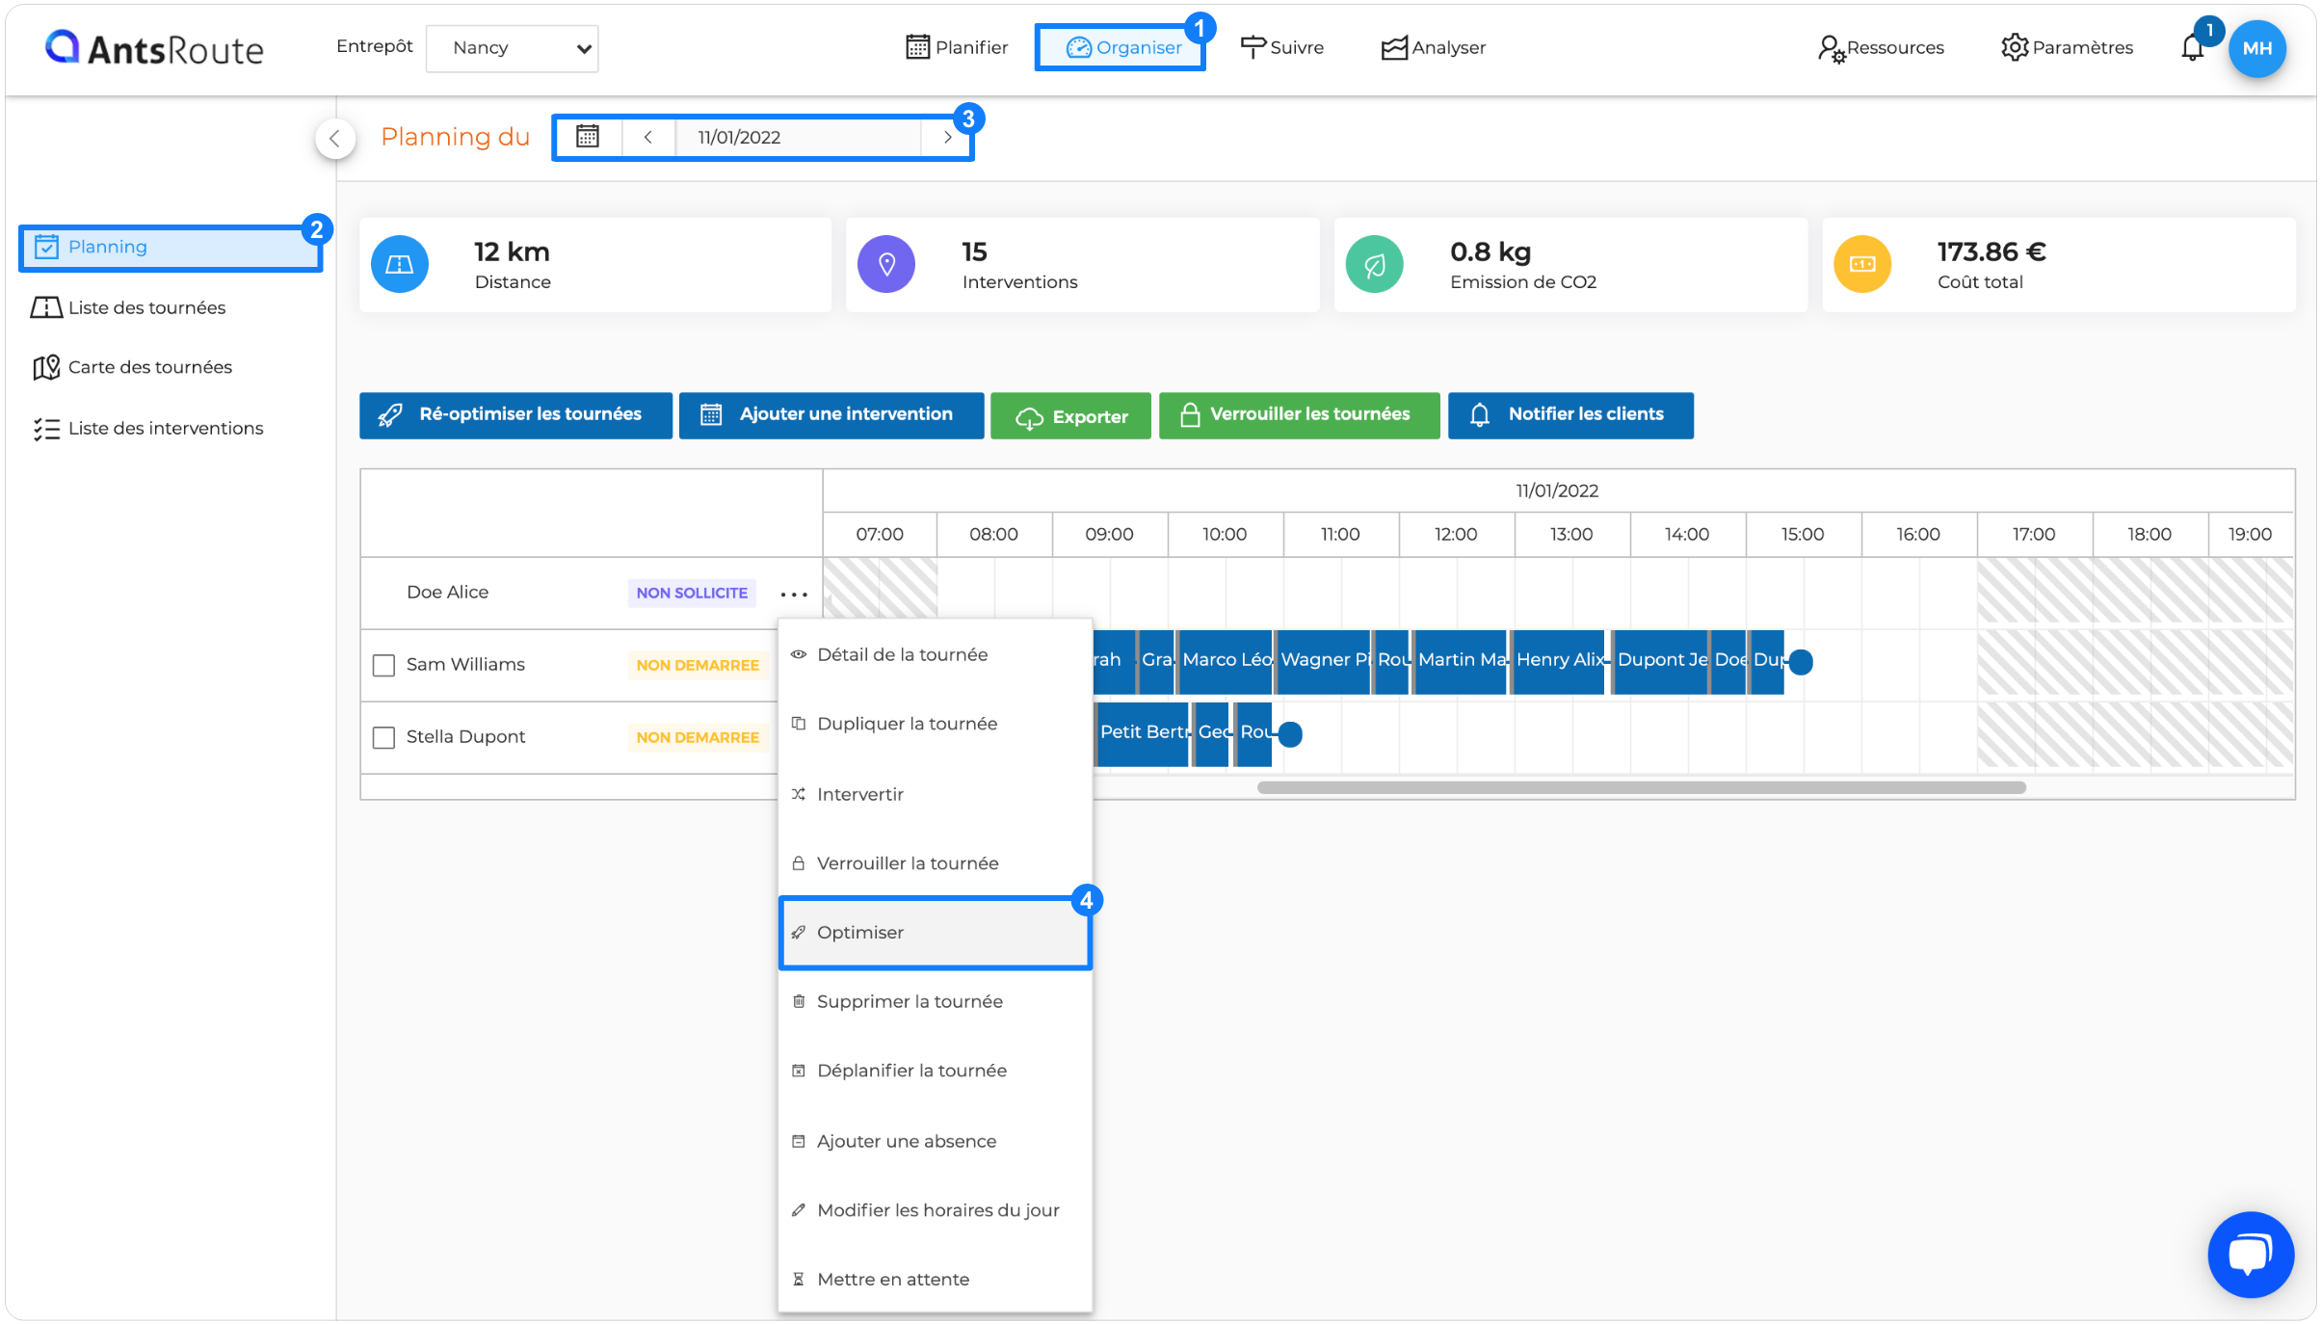Click the Stella Dupont driver name
The height and width of the screenshot is (1324, 2321).
(x=465, y=737)
